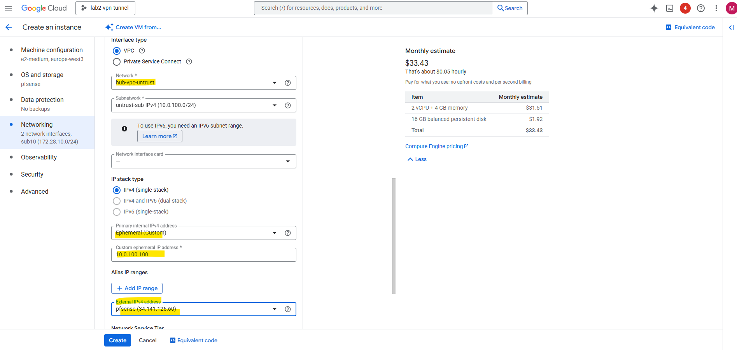Expand External IPv4 address dropdown
This screenshot has width=737, height=350.
coord(275,309)
